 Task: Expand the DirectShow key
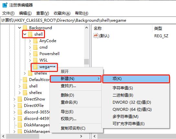tap(15, 99)
